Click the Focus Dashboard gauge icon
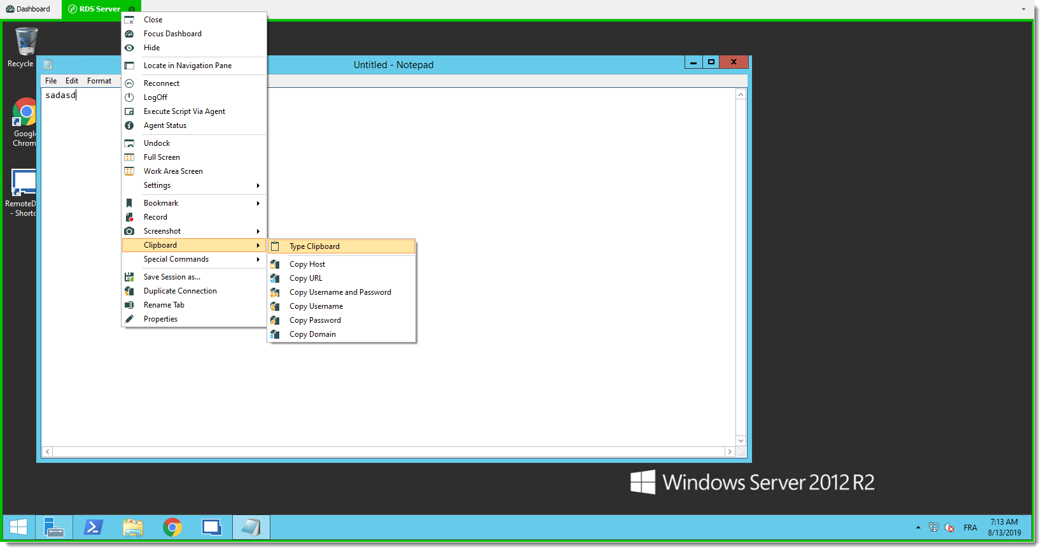The width and height of the screenshot is (1044, 552). click(x=129, y=34)
